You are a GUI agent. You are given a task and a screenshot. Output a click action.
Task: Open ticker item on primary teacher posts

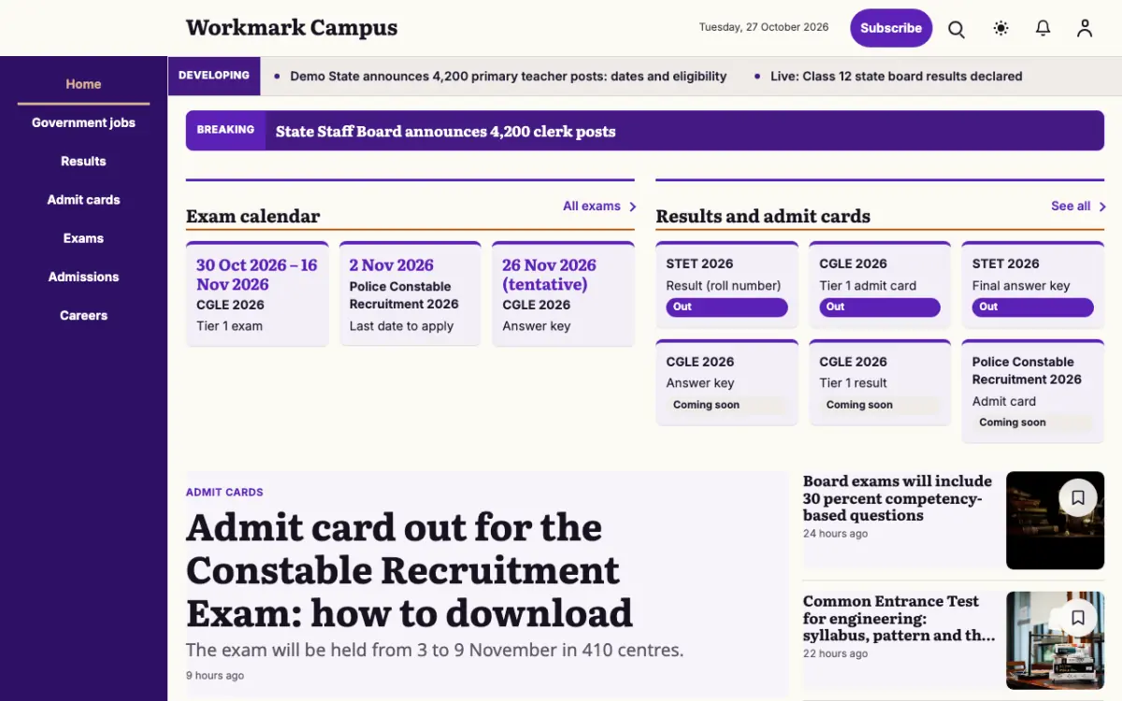pos(508,77)
